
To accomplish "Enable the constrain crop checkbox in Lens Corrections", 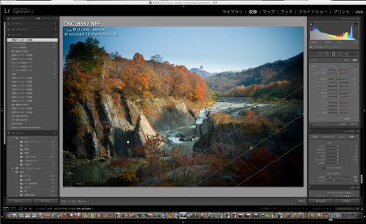I will point(324,168).
